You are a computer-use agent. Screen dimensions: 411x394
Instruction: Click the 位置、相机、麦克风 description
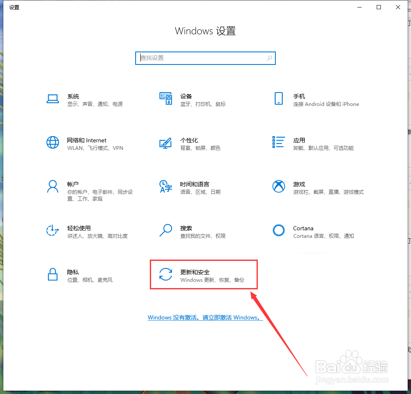point(90,280)
